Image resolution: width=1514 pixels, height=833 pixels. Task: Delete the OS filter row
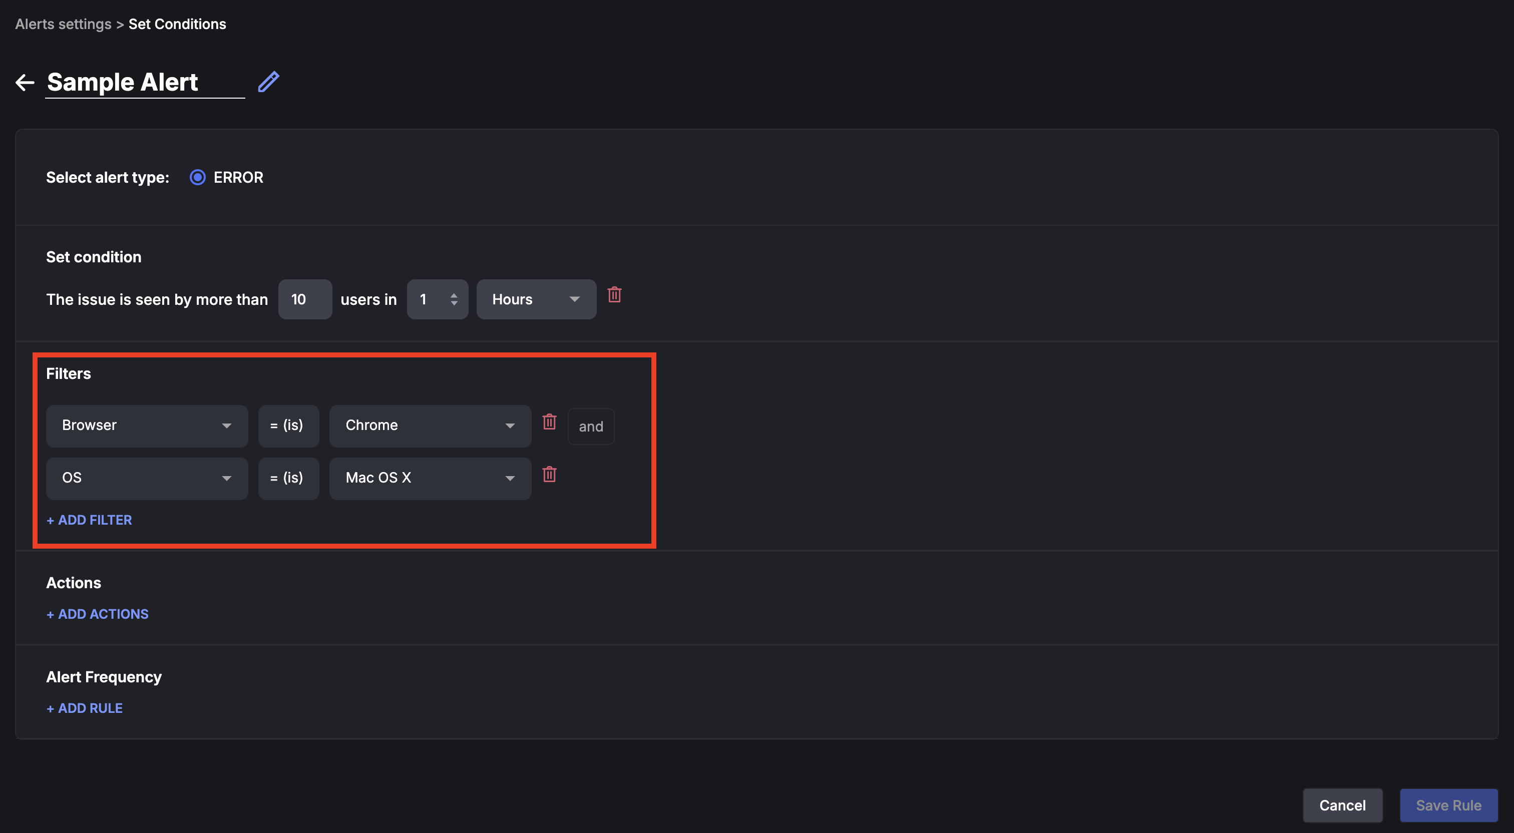[x=549, y=475]
